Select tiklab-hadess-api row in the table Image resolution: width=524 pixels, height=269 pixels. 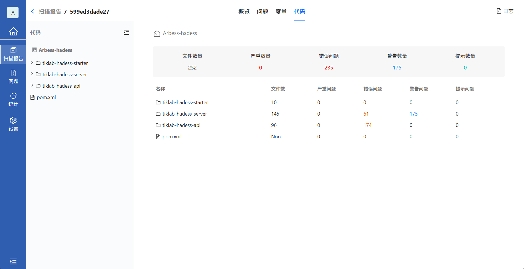point(181,125)
